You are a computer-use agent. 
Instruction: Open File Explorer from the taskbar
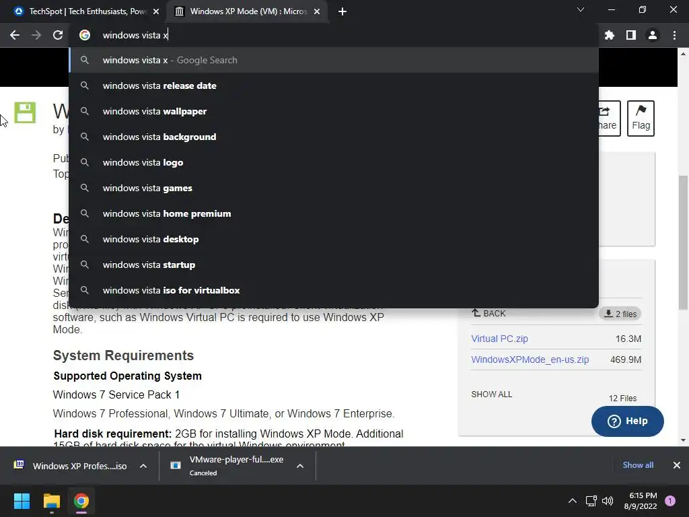(51, 501)
